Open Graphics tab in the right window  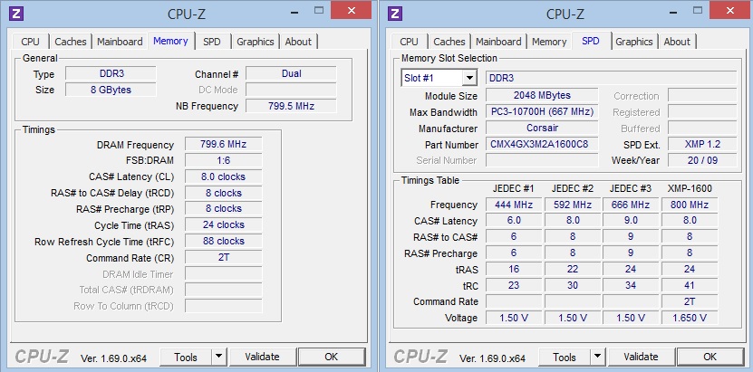[x=634, y=42]
